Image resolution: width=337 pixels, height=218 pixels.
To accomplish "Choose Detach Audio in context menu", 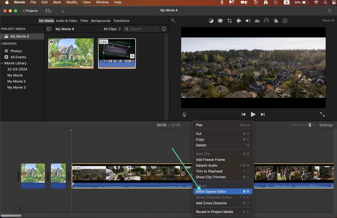I will click(x=223, y=165).
